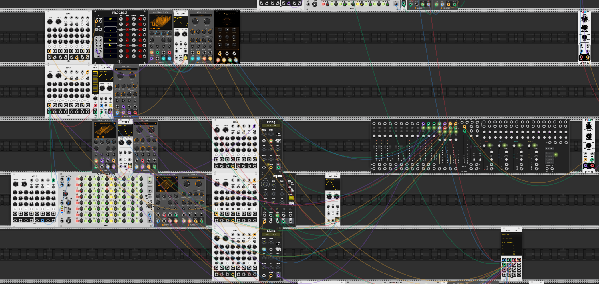Image resolution: width=599 pixels, height=284 pixels.
Task: Flip the S&H switch on 64 Step Sequencer
Action: point(150,197)
